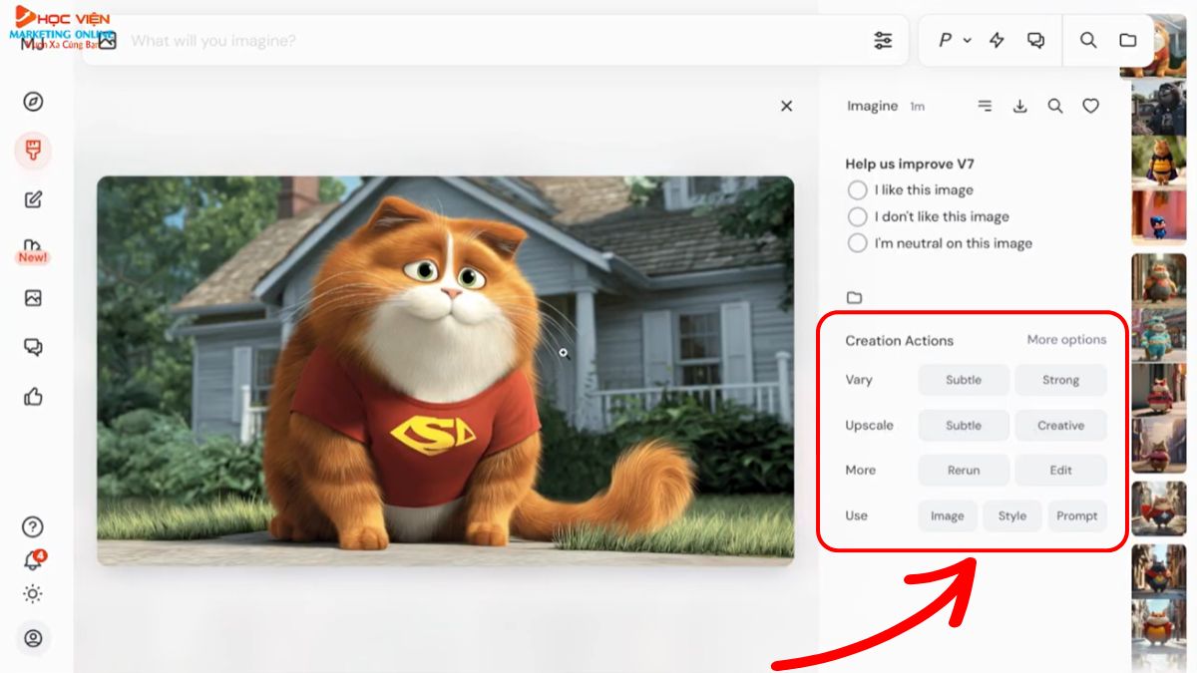Click the search icon beside download
1197x673 pixels.
(x=1055, y=106)
